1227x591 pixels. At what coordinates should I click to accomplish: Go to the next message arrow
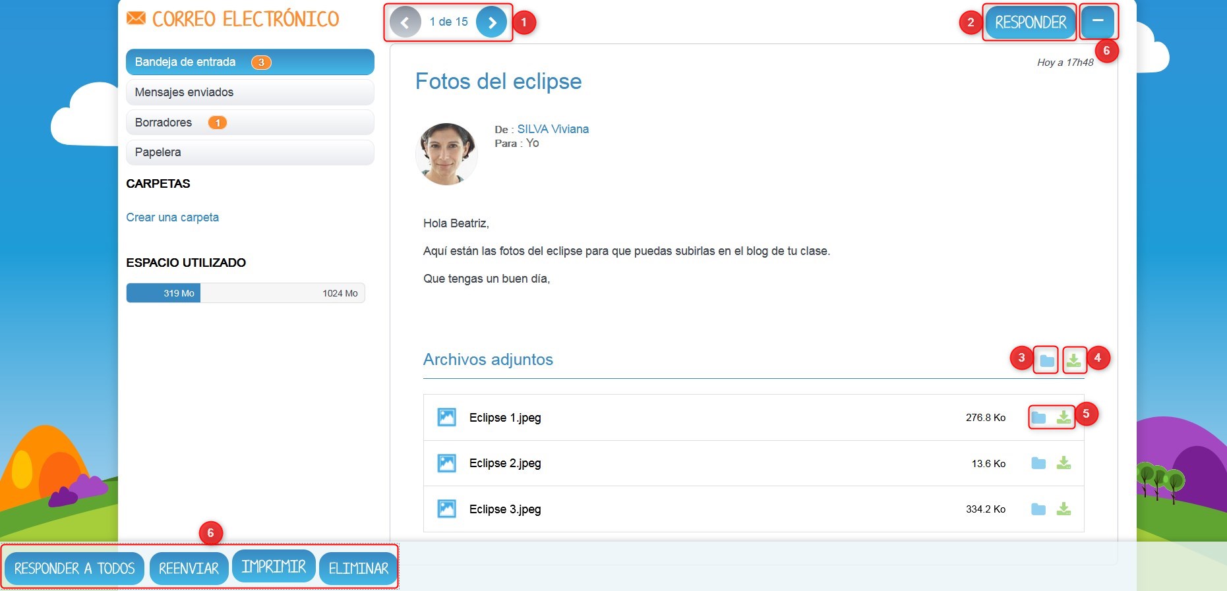[491, 22]
